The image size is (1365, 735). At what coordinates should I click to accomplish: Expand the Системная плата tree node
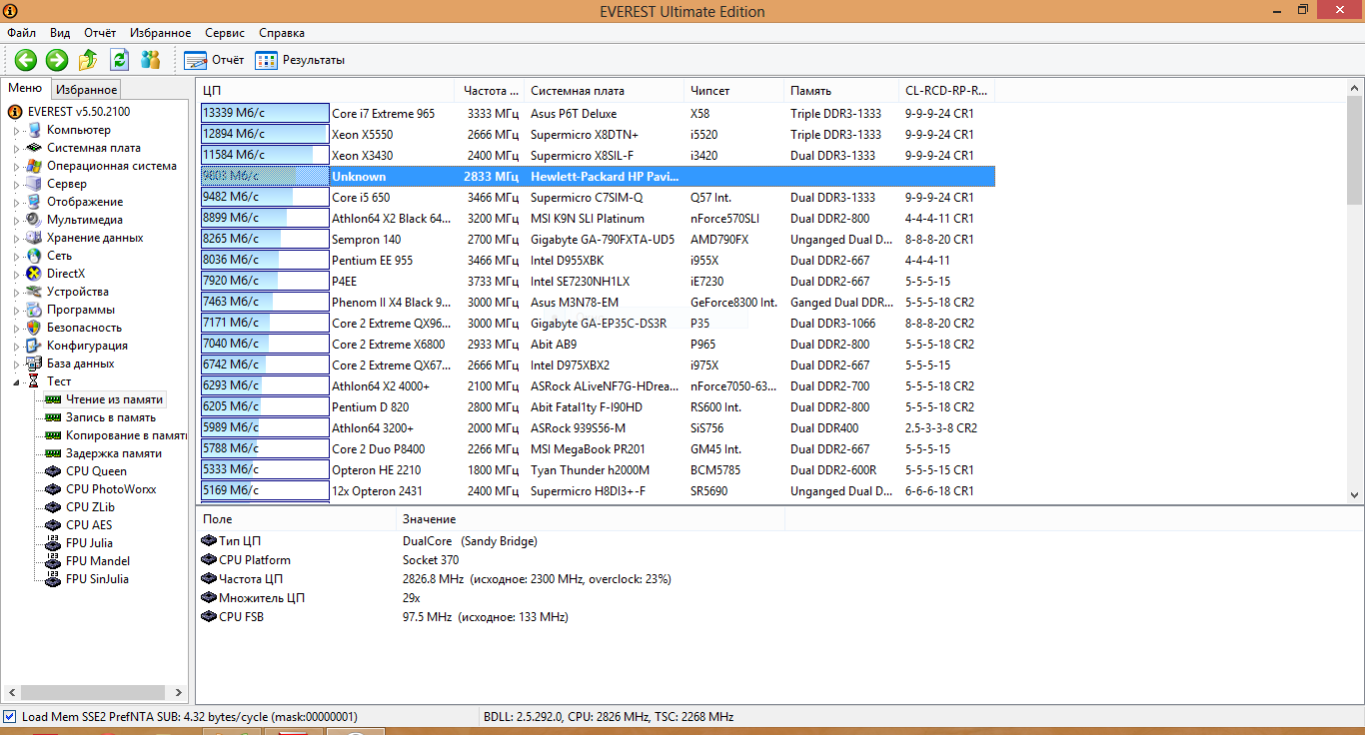click(x=16, y=148)
